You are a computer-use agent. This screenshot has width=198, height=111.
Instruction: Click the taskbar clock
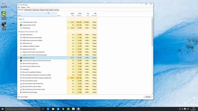[194, 109]
